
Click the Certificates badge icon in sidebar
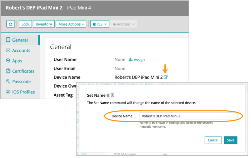(8, 71)
